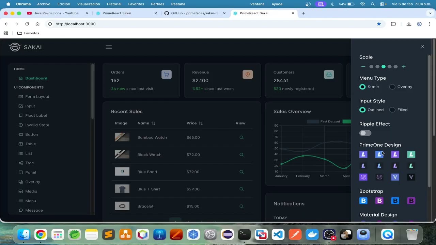Open the Favoritos bookmarks folder
The height and width of the screenshot is (245, 436).
[x=28, y=33]
